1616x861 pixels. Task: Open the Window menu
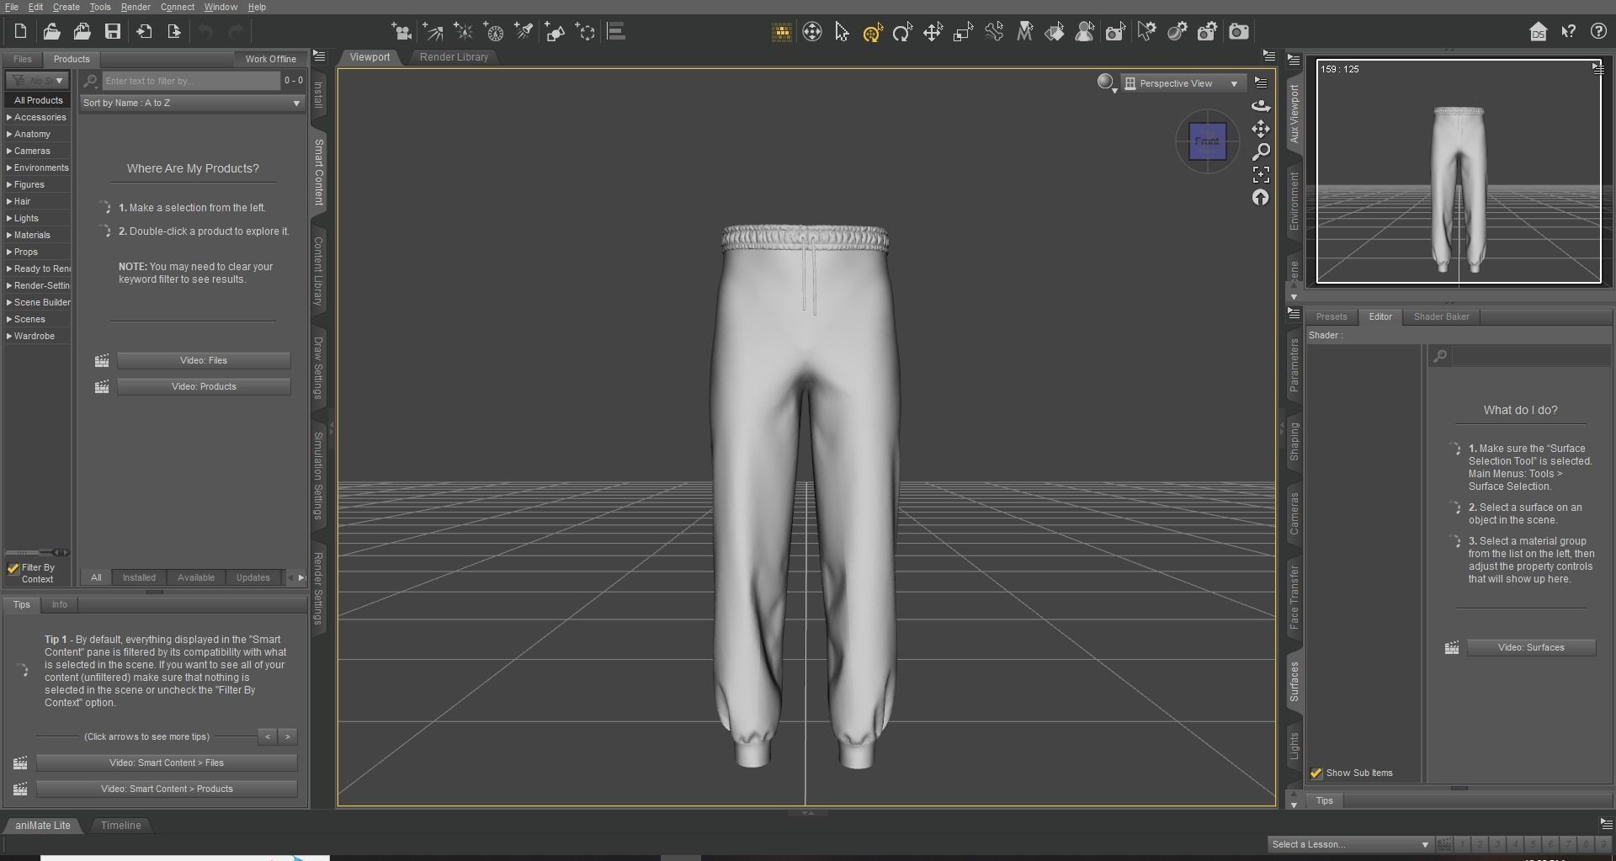(x=220, y=7)
